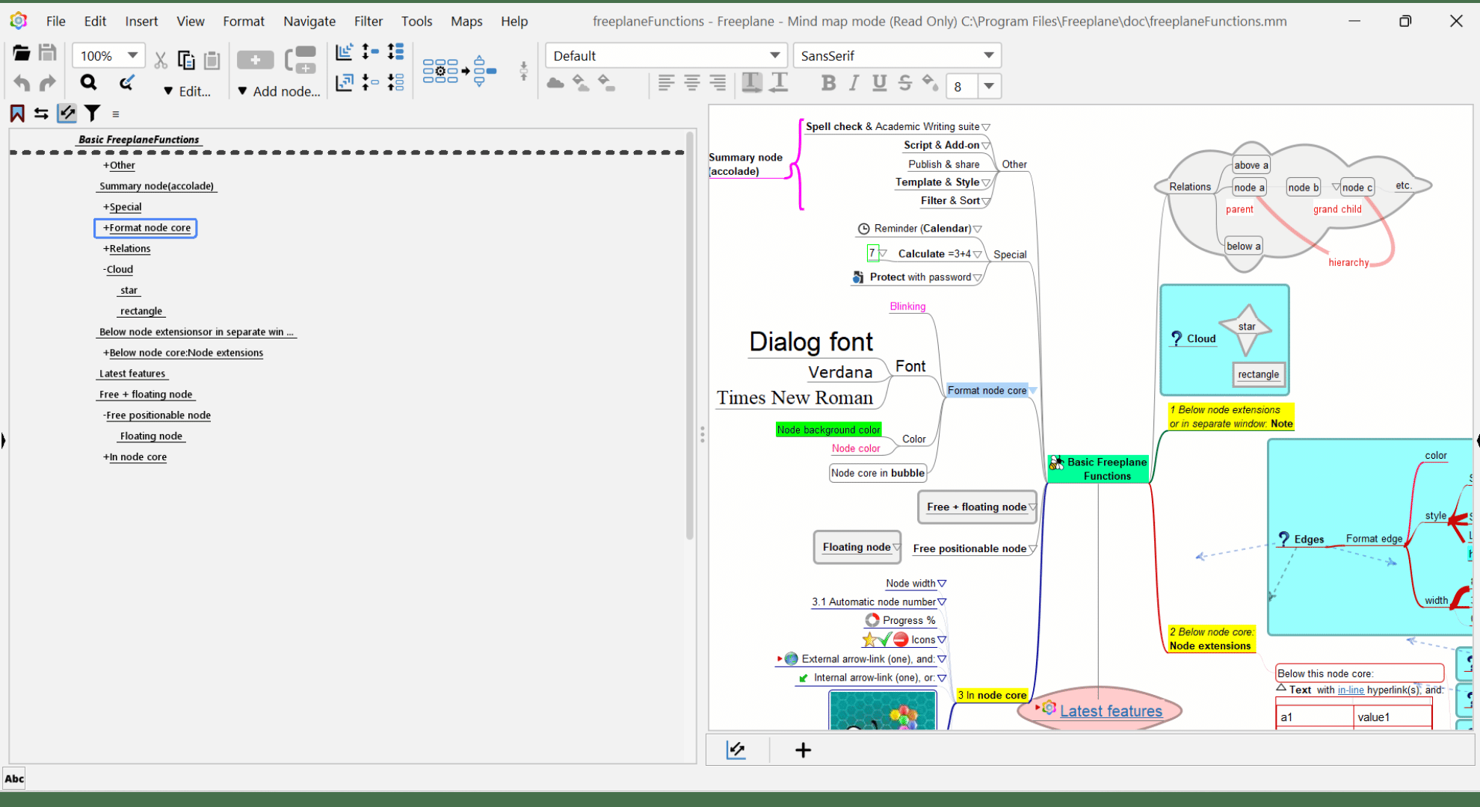Click the swap arrows icon
The height and width of the screenshot is (807, 1480).
click(x=41, y=114)
